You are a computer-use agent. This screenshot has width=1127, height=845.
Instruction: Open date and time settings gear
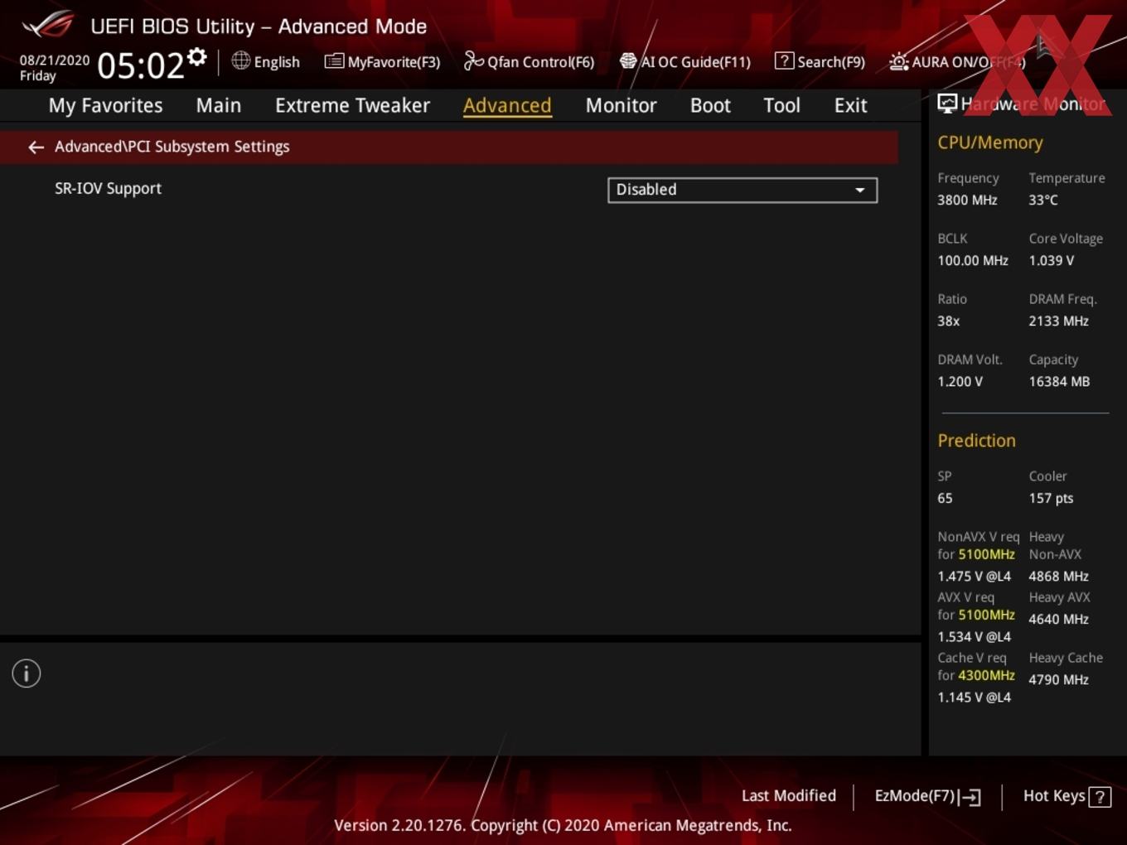pos(197,57)
